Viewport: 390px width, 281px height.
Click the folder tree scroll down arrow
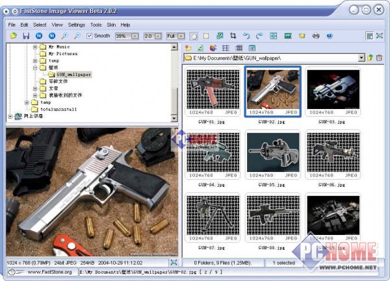point(174,118)
